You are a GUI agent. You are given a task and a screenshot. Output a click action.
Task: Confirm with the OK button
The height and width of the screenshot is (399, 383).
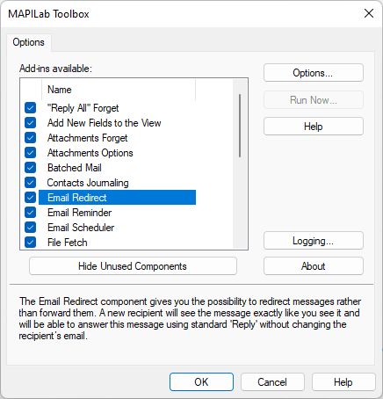tap(201, 382)
